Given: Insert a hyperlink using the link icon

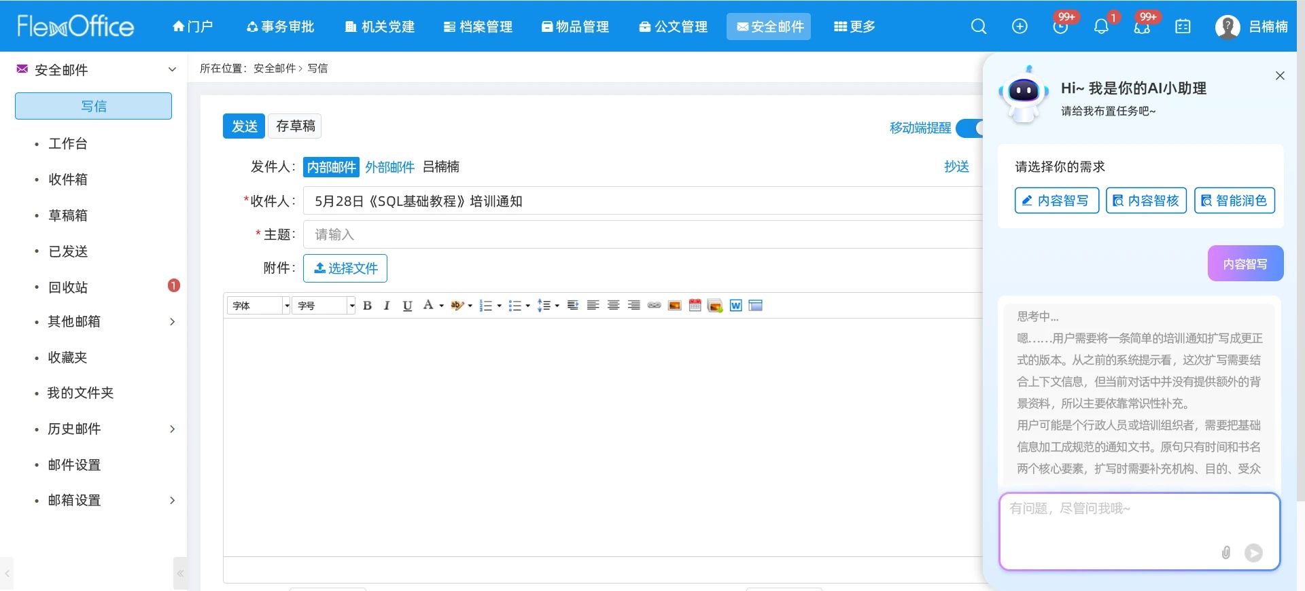Looking at the screenshot, I should [x=654, y=306].
